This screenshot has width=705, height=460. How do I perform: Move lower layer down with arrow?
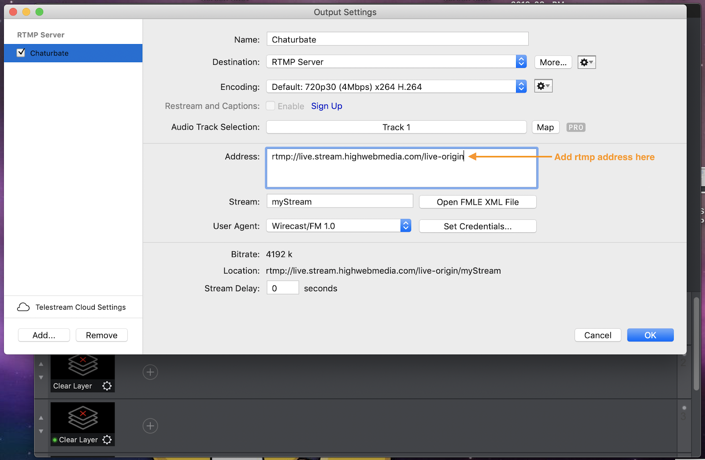click(x=41, y=431)
